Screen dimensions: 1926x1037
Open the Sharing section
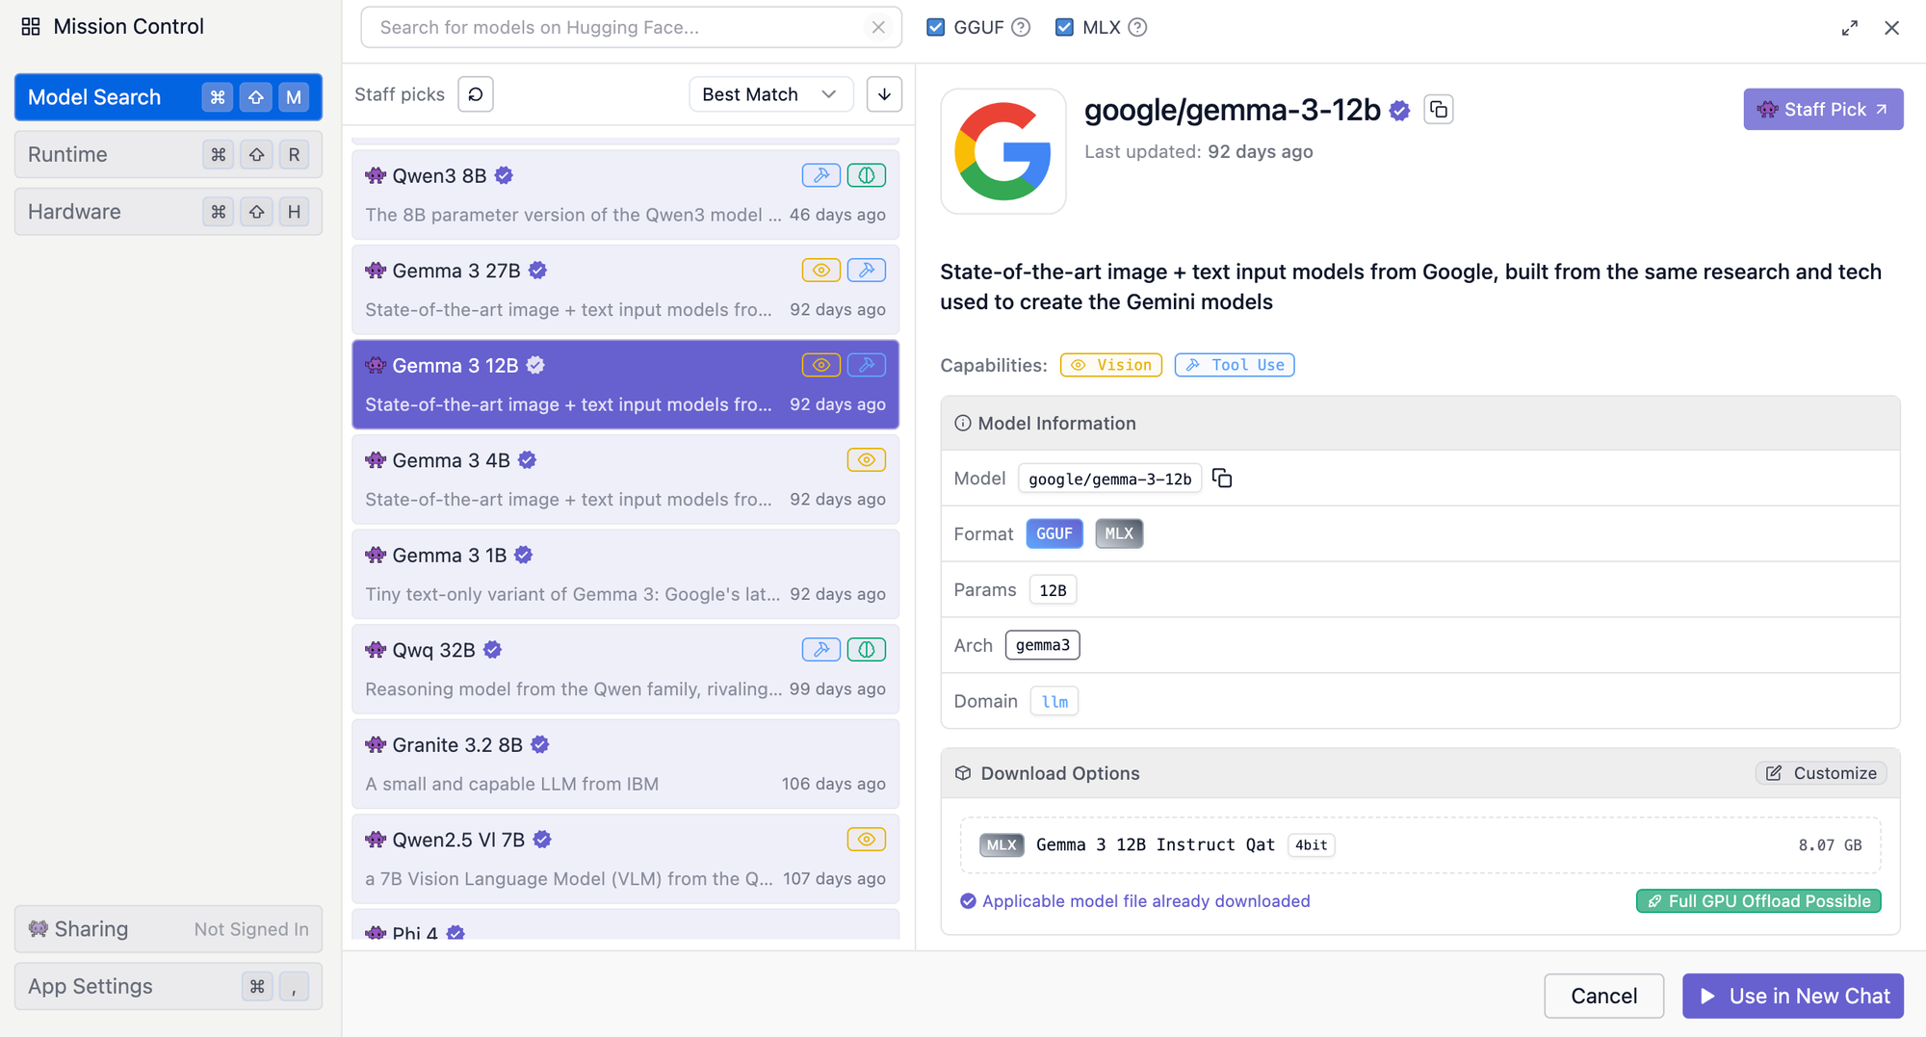click(x=169, y=929)
